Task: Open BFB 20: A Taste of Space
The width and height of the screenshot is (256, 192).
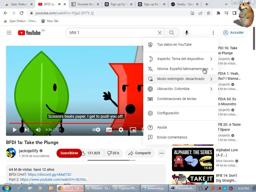Action: click(x=229, y=127)
